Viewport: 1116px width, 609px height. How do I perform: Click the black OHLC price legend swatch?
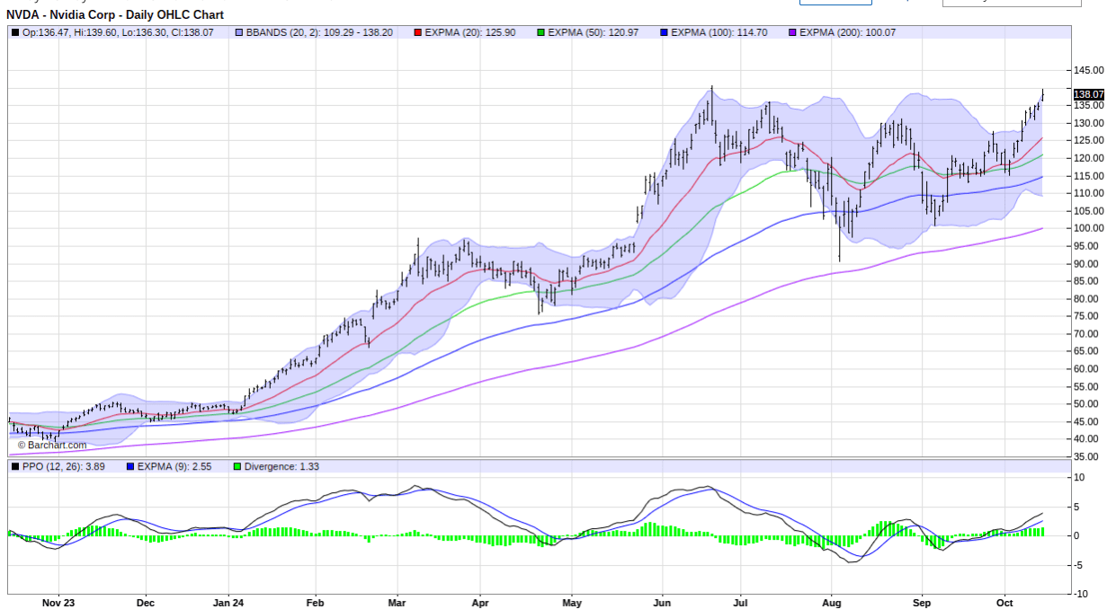(x=15, y=32)
